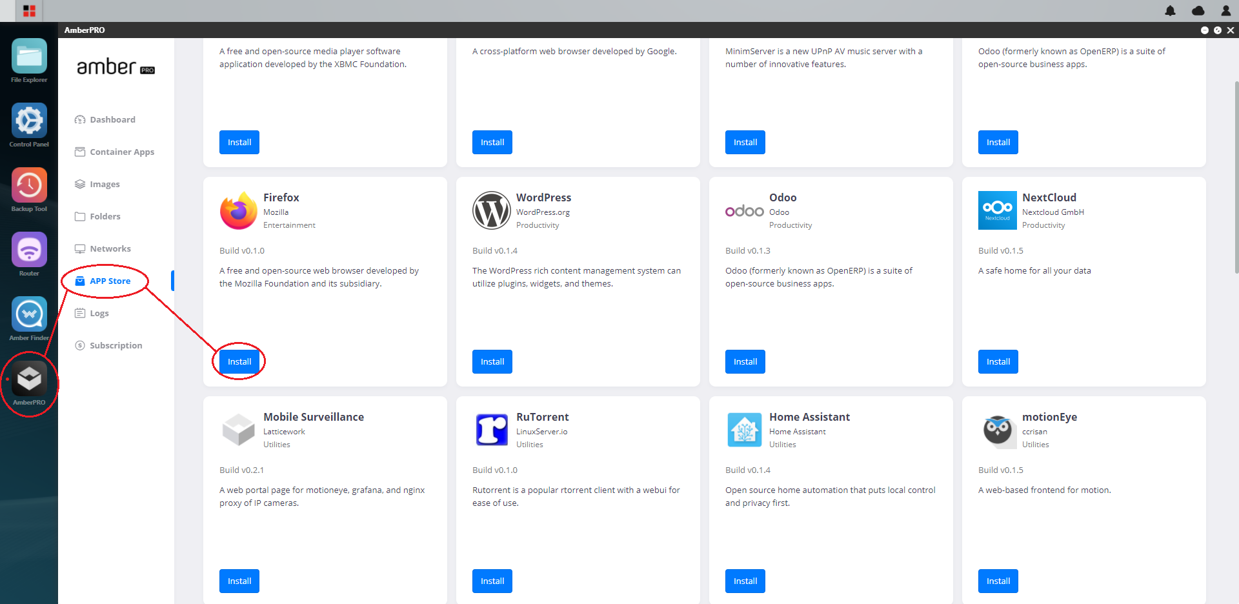The image size is (1239, 604).
Task: Install the top-row Odoo OpenERP app
Action: coord(998,142)
